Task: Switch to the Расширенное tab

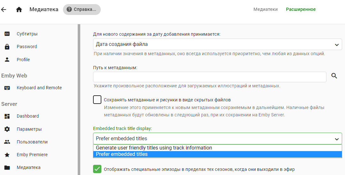Action: pos(301,10)
